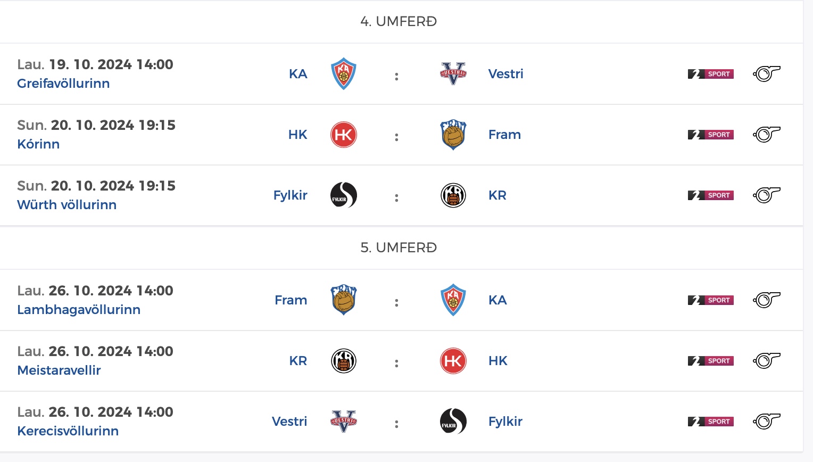The image size is (813, 462).
Task: Open Fram team name in the HK vs Fram match
Action: [x=504, y=135]
